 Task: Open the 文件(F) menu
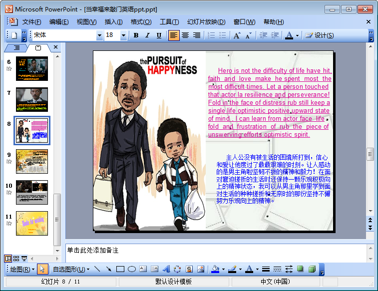pos(31,22)
